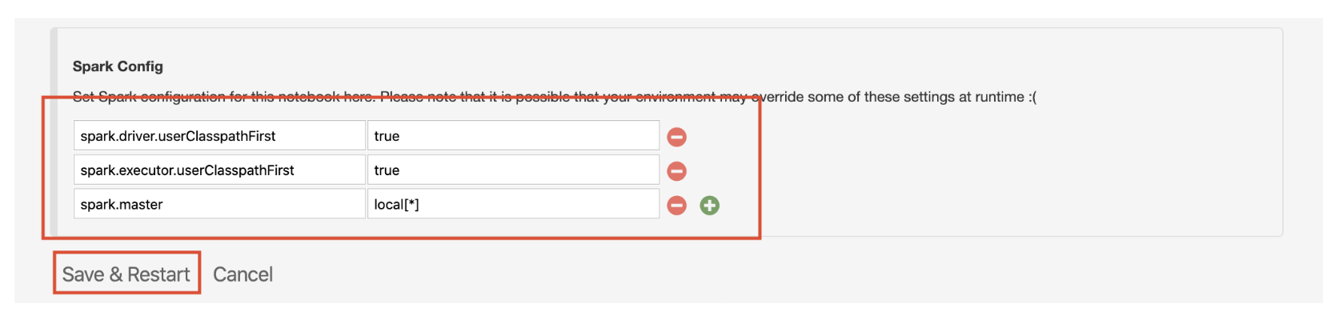This screenshot has height=312, width=1327.
Task: Focus the spark.driver.userClasspathFirst key field
Action: point(219,135)
